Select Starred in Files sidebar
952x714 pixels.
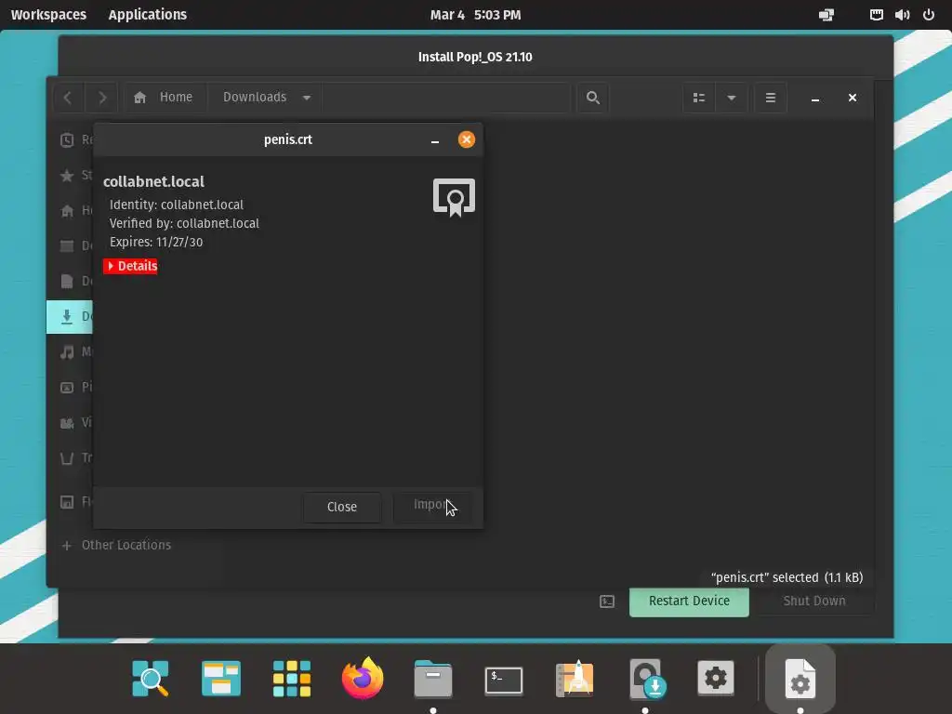pyautogui.click(x=70, y=176)
